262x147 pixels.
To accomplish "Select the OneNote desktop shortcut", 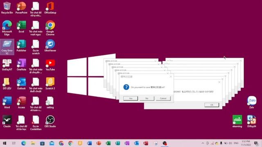I will [21, 65].
